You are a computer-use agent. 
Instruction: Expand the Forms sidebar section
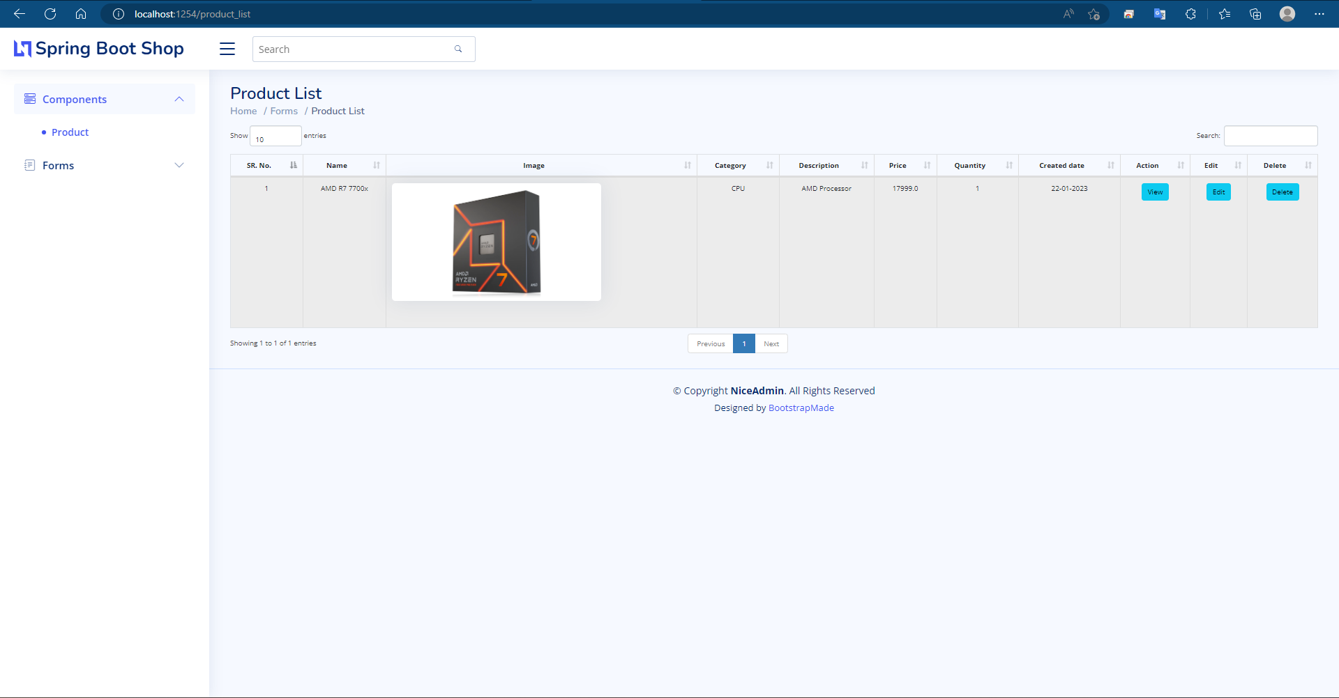click(179, 165)
